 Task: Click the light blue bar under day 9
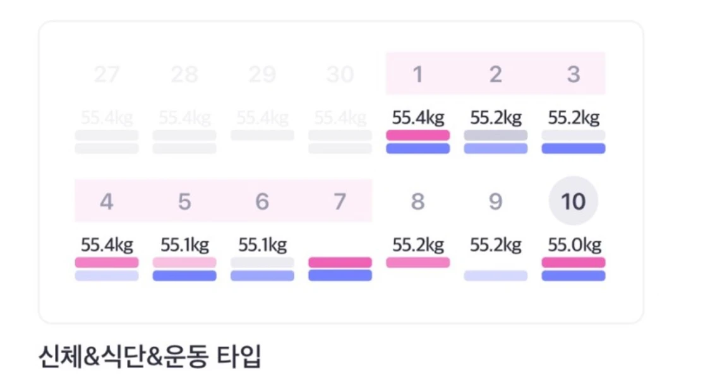pos(495,275)
